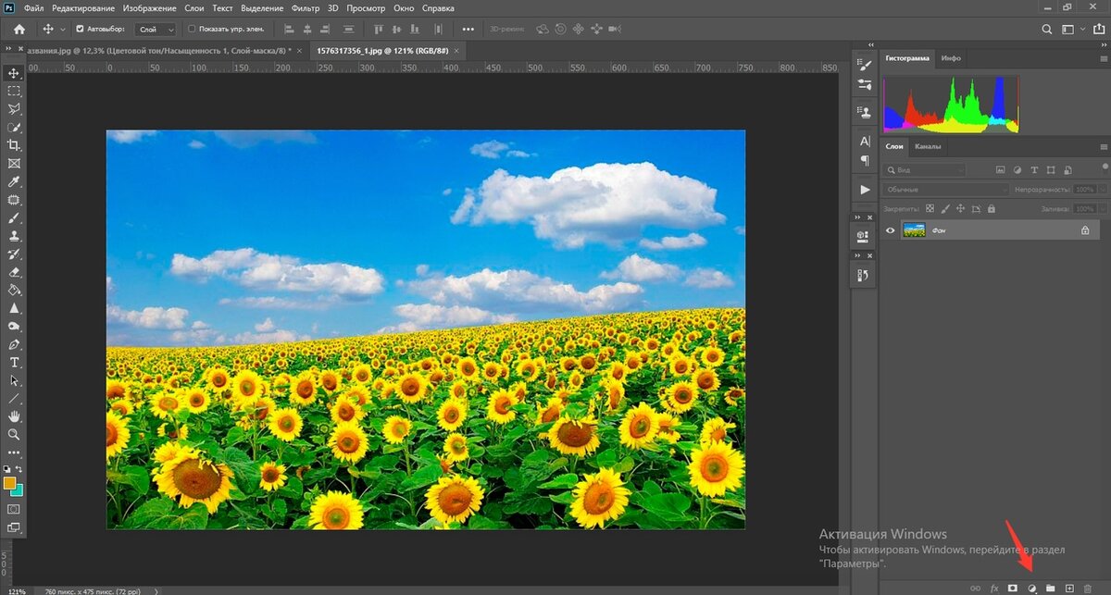Image resolution: width=1111 pixels, height=595 pixels.
Task: Select the Brush tool in the toolbox
Action: click(x=14, y=219)
